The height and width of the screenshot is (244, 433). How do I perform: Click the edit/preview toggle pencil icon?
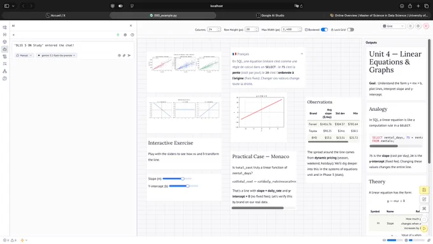(x=424, y=199)
